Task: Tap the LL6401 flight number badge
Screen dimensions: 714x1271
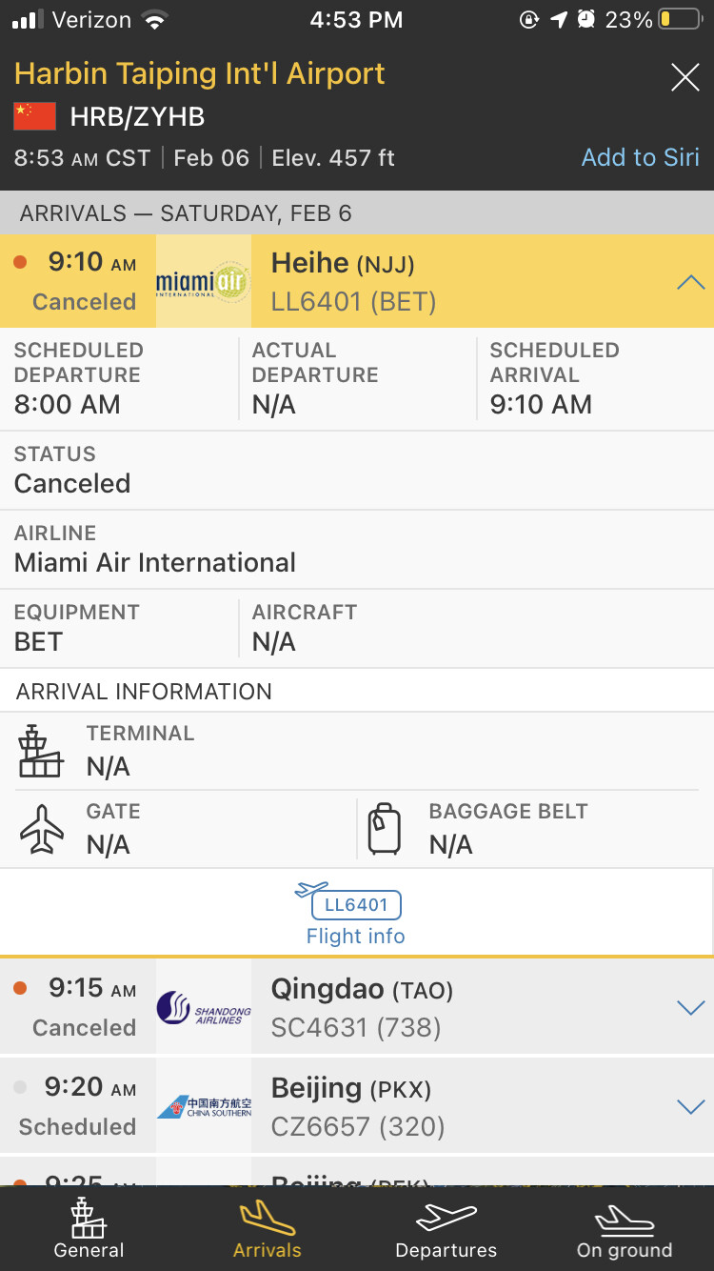Action: [356, 904]
